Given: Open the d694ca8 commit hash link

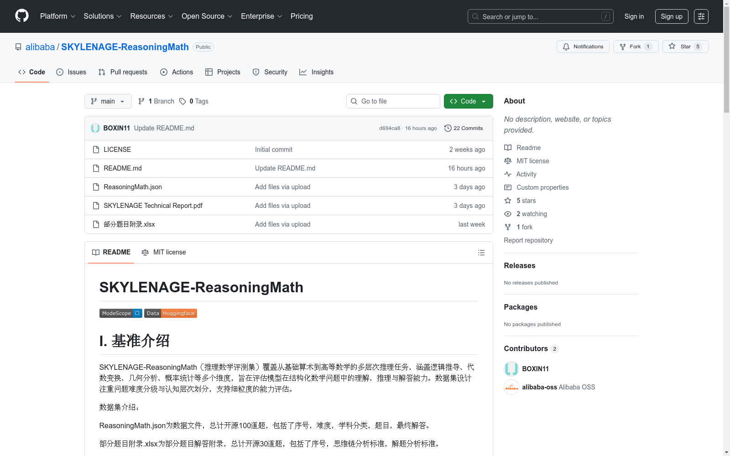Looking at the screenshot, I should coord(390,128).
